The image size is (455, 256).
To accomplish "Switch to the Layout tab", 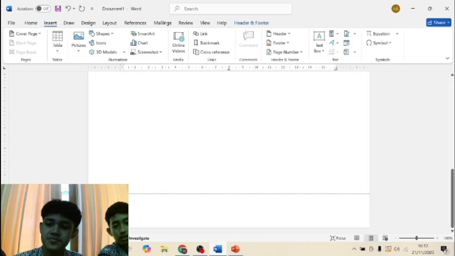I will click(109, 23).
